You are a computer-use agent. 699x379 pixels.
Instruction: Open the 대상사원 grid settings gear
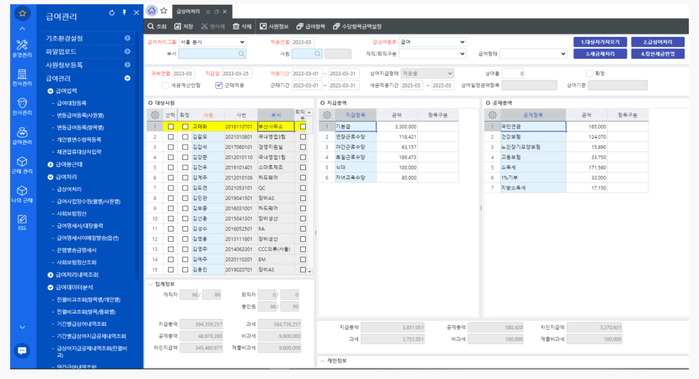[155, 115]
